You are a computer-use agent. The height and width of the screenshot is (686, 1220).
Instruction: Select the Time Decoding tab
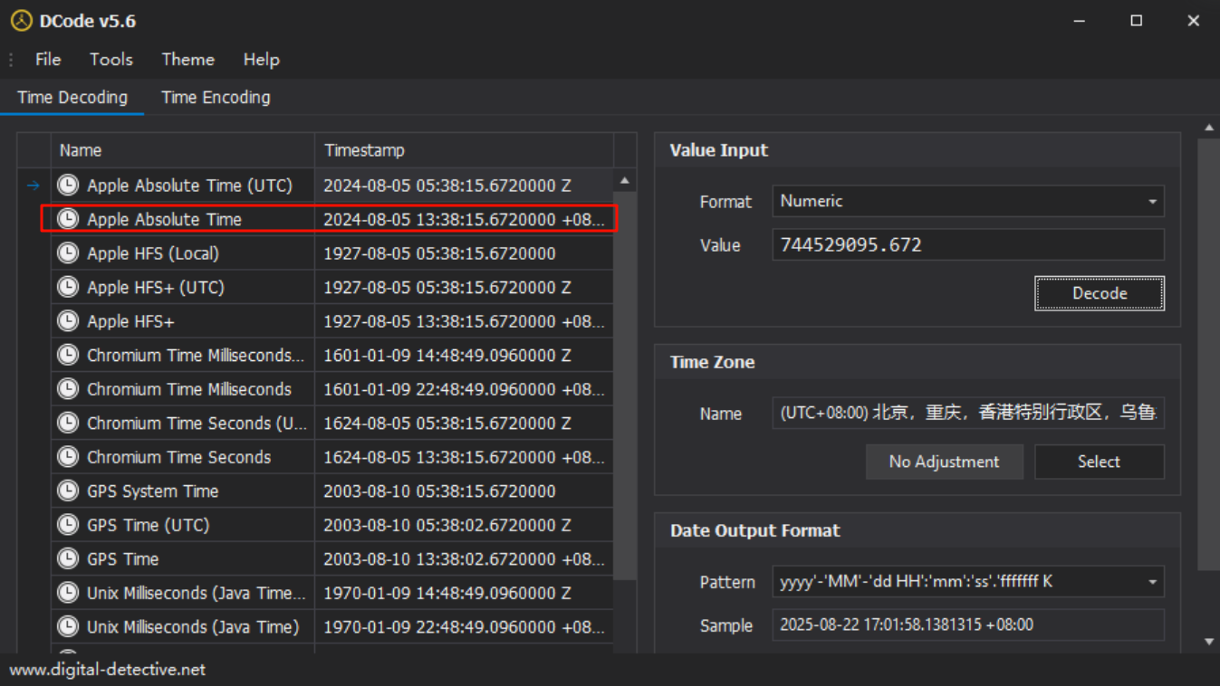pyautogui.click(x=72, y=97)
